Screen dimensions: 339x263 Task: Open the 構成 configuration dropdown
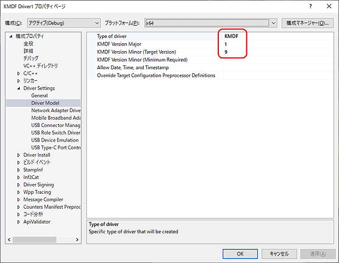point(64,23)
